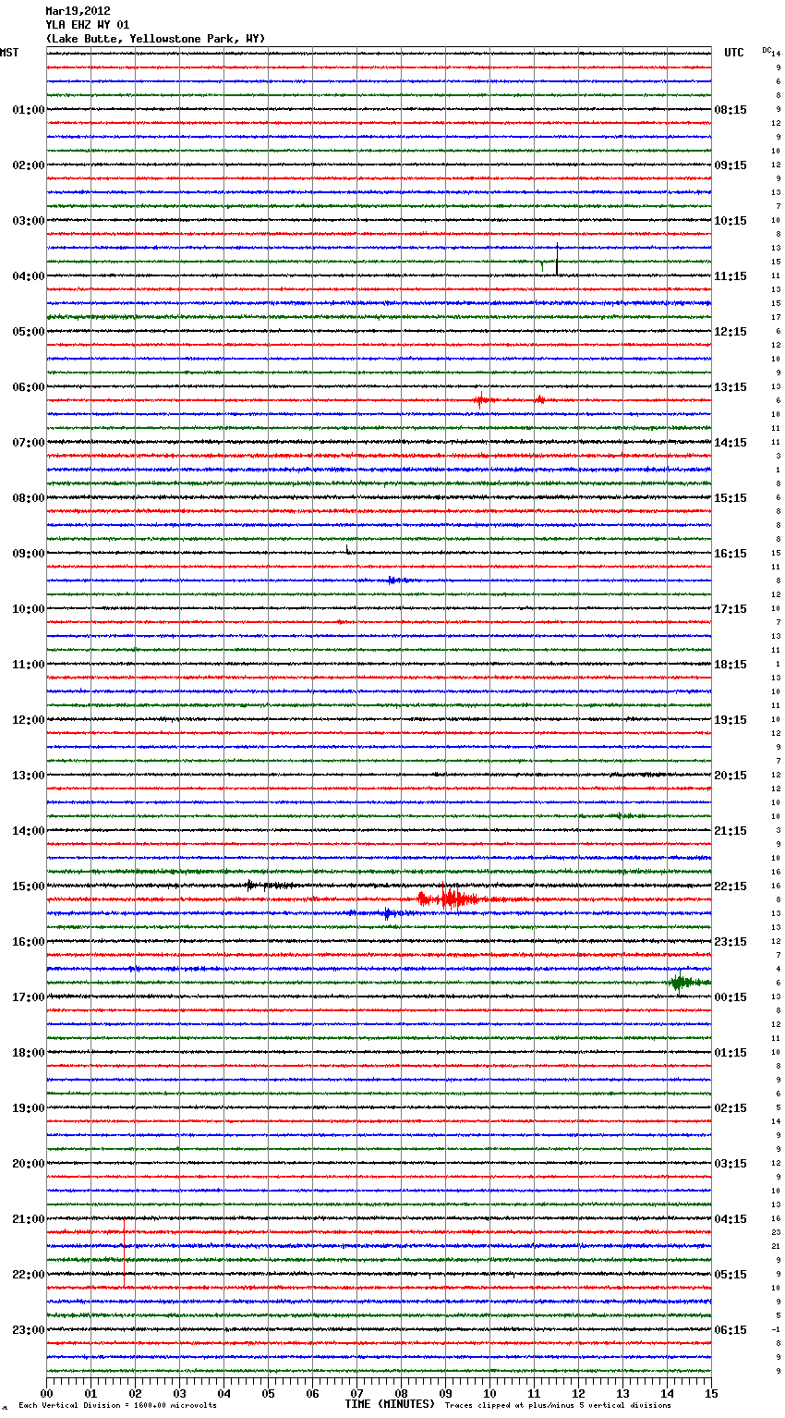Click the "04:00" MST hour label
The height and width of the screenshot is (1418, 785).
(x=29, y=276)
